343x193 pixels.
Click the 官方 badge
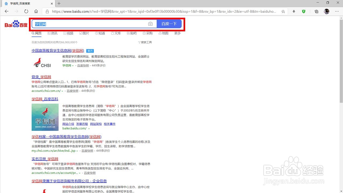click(90, 51)
